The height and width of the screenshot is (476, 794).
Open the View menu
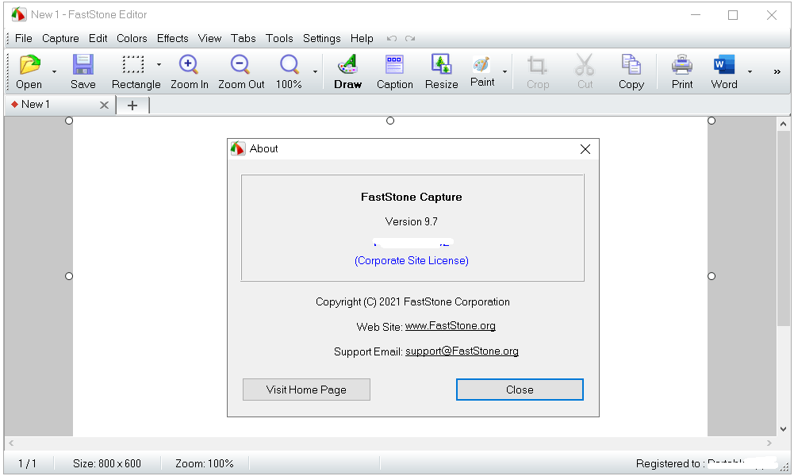[209, 39]
